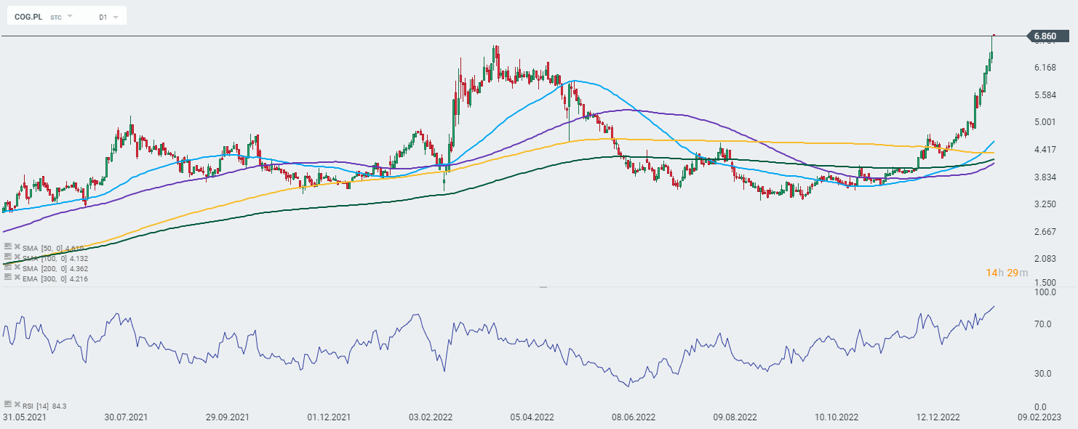Click price axis value 3.834
Image resolution: width=1078 pixels, height=429 pixels.
point(1045,177)
